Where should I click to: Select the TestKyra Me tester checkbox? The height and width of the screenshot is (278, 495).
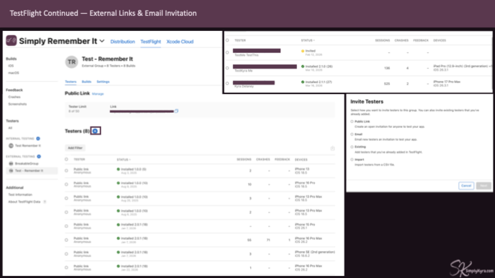[227, 68]
